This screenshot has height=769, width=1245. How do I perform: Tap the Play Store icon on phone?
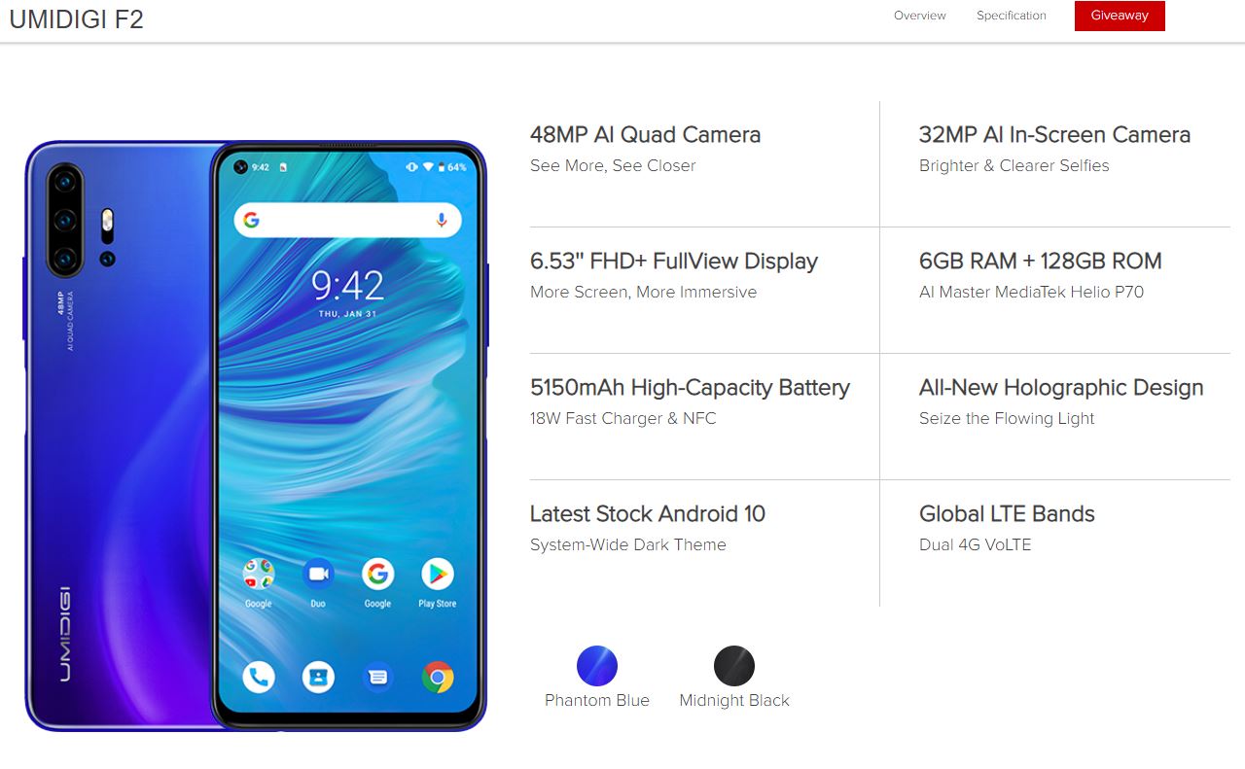coord(438,575)
